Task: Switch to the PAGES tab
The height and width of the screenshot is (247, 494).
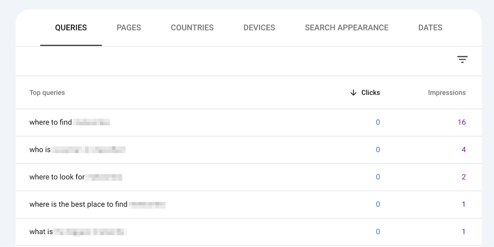Action: click(x=128, y=27)
